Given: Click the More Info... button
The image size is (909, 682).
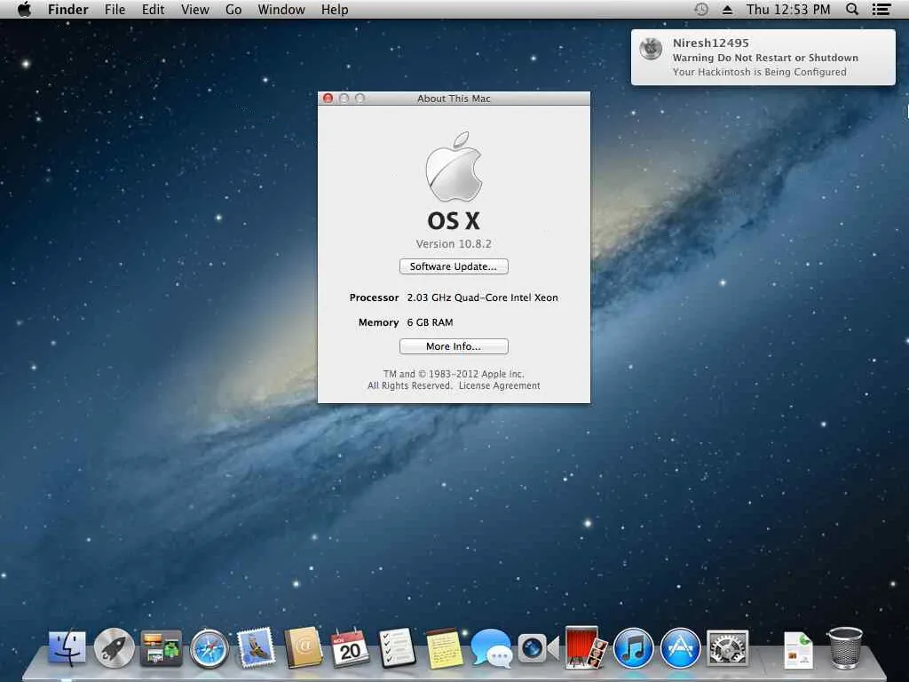Looking at the screenshot, I should (x=454, y=346).
